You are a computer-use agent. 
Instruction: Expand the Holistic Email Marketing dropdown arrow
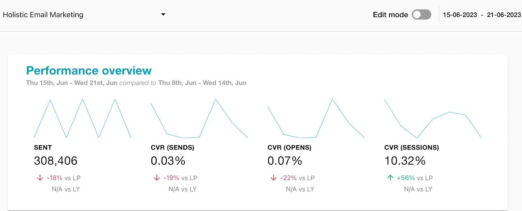point(163,14)
